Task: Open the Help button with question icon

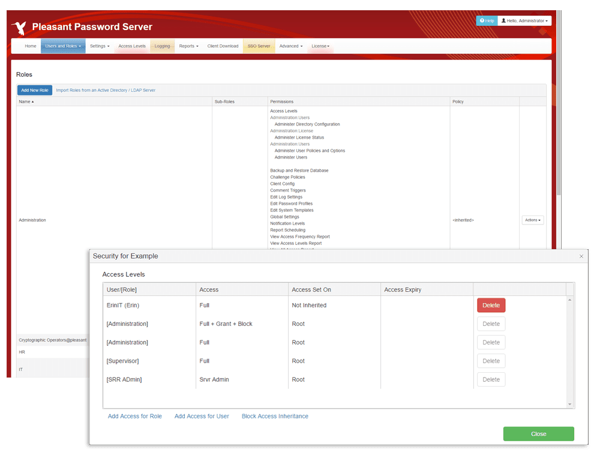Action: tap(487, 20)
